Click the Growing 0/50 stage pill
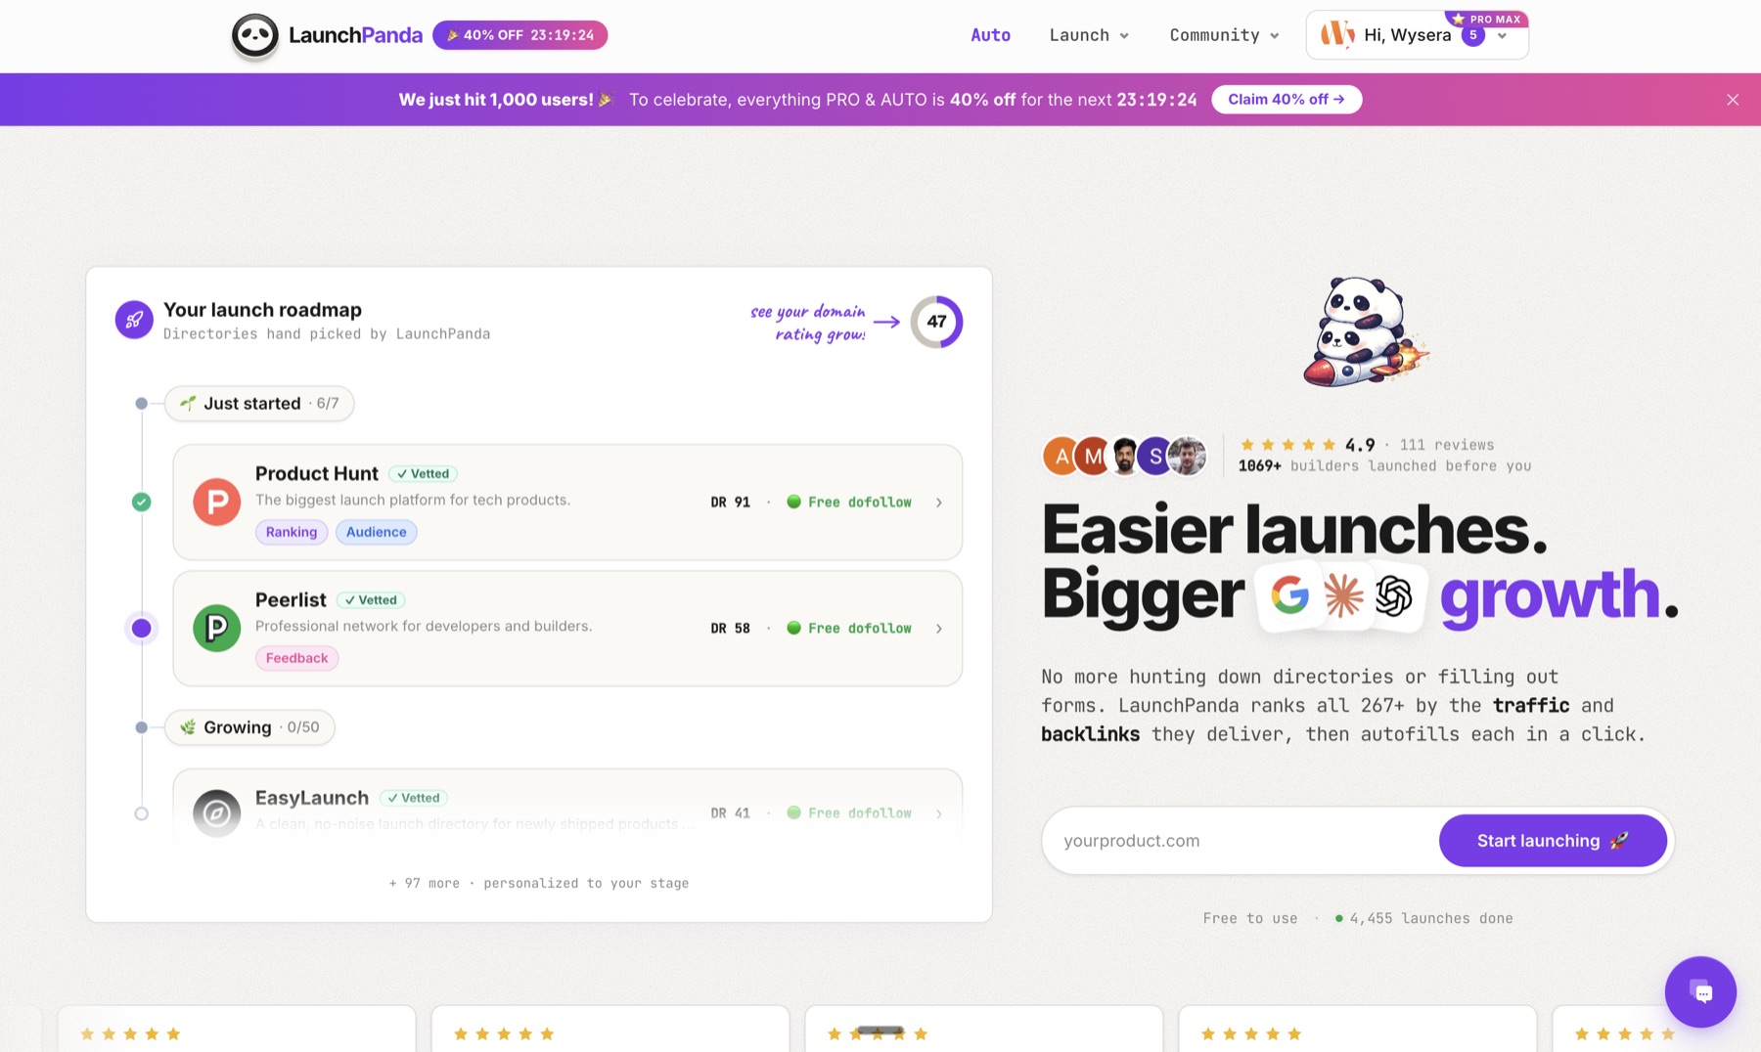Screen dimensions: 1761x1052 (x=249, y=727)
